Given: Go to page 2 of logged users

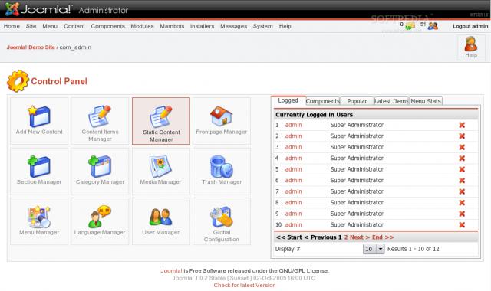Looking at the screenshot, I should (346, 237).
